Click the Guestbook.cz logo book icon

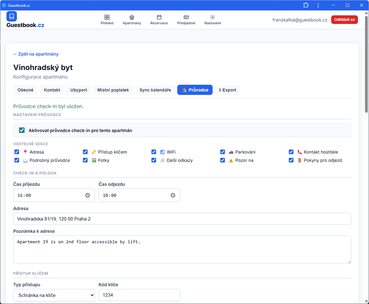click(x=11, y=16)
